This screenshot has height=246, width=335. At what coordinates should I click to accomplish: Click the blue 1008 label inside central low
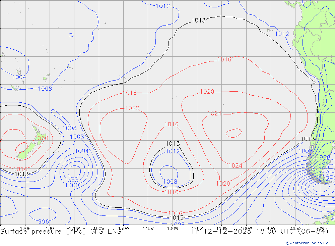170,182
